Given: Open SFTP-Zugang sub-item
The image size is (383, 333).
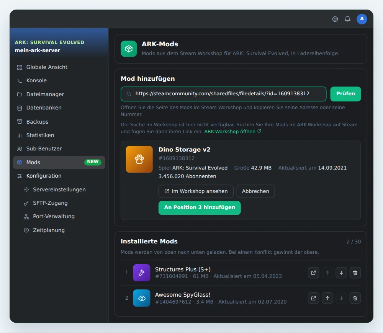Looking at the screenshot, I should [x=59, y=203].
